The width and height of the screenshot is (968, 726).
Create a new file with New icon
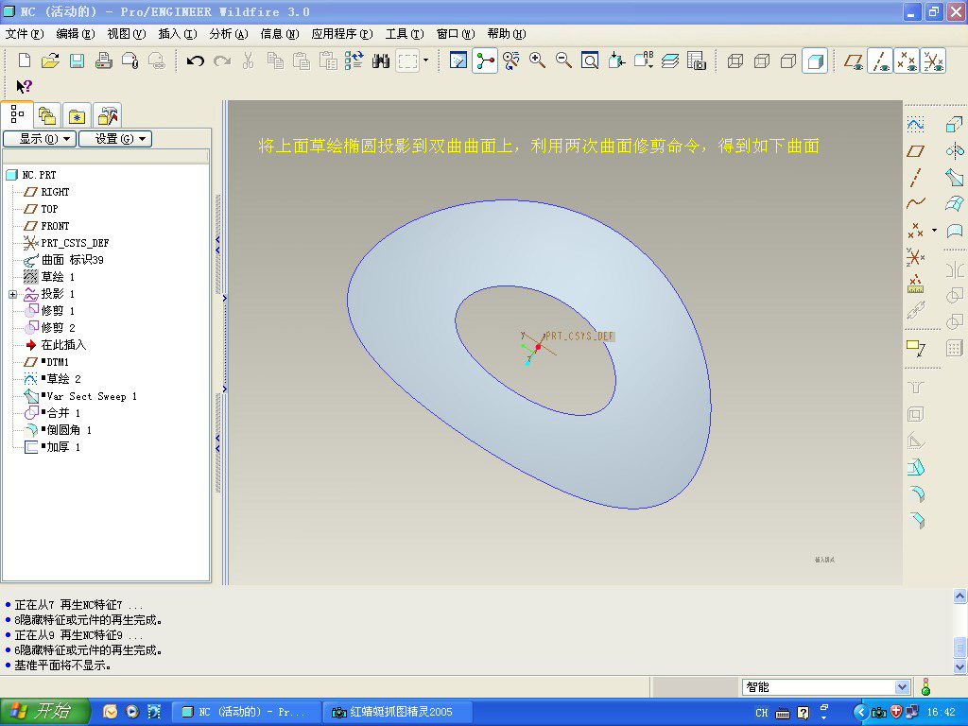pos(24,60)
